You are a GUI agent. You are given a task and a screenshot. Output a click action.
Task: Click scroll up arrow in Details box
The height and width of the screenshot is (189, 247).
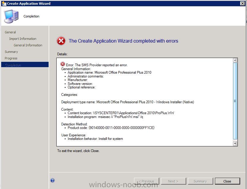click(x=235, y=60)
